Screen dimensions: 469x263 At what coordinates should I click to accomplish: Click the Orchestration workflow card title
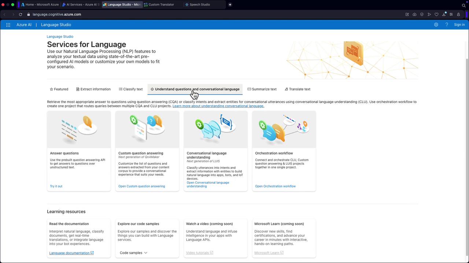(x=274, y=153)
